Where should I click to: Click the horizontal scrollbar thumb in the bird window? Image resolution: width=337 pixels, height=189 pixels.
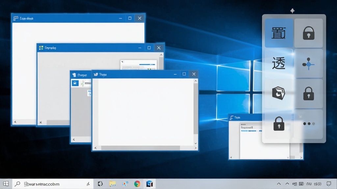pyautogui.click(x=140, y=148)
